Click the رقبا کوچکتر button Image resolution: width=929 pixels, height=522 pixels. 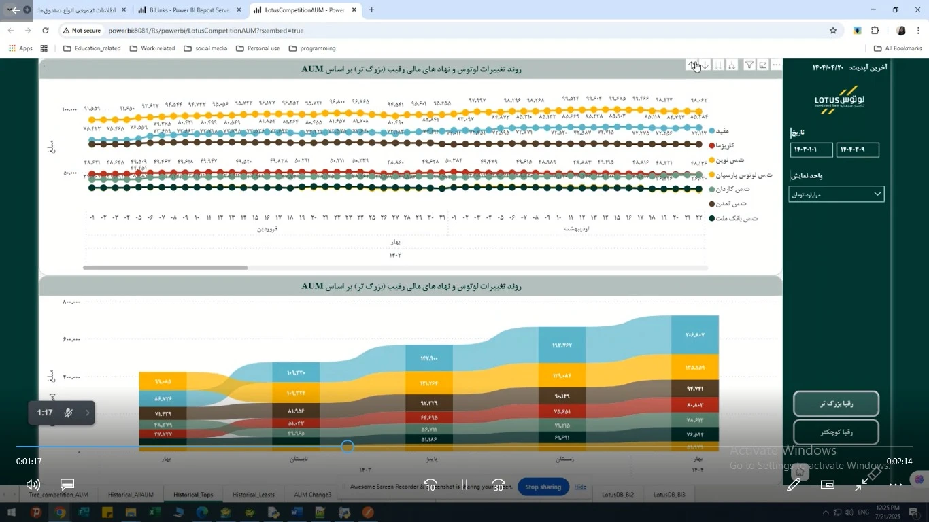click(x=836, y=432)
